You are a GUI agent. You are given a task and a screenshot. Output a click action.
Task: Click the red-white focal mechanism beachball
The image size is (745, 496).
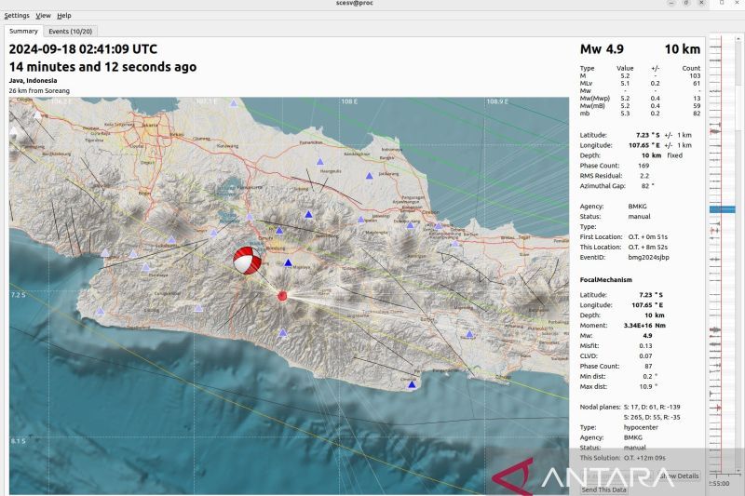point(245,261)
